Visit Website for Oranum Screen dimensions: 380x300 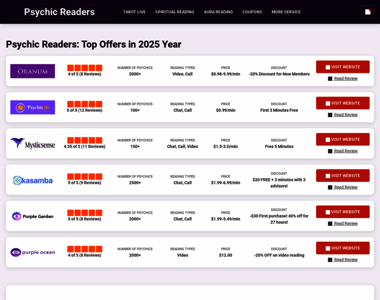tap(342, 67)
